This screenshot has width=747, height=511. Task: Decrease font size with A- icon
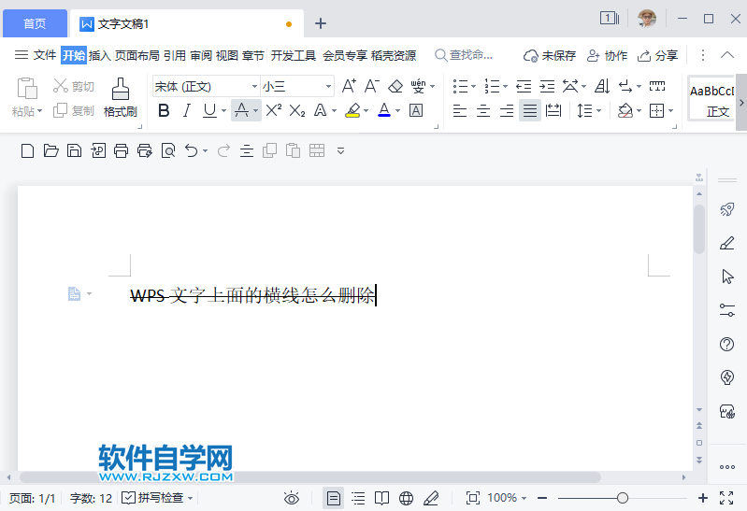point(371,86)
